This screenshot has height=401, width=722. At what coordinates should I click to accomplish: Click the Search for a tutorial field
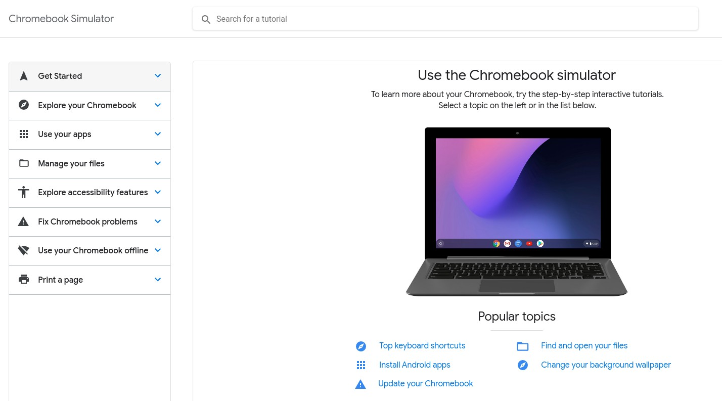(x=445, y=19)
